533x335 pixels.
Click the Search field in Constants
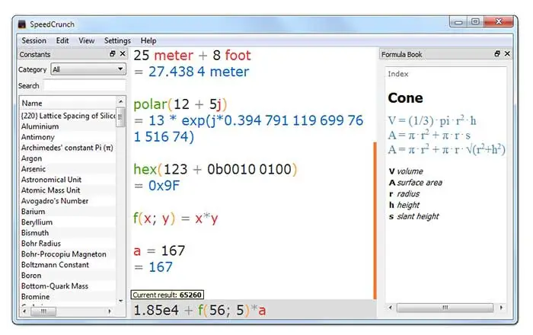(x=85, y=85)
